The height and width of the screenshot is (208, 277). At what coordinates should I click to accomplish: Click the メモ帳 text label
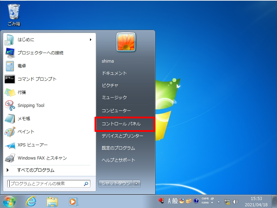(x=24, y=119)
